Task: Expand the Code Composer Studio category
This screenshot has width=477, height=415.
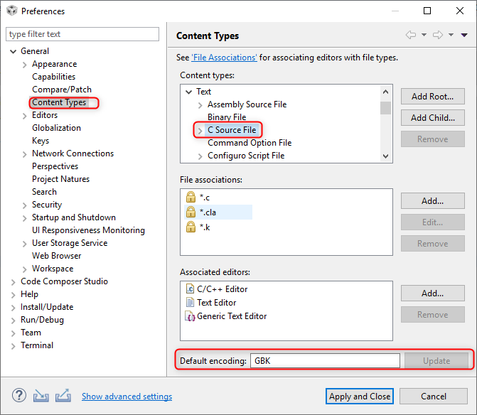Action: click(x=13, y=281)
